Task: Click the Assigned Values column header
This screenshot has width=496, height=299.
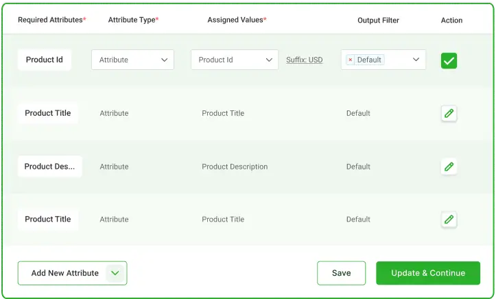Action: tap(237, 21)
